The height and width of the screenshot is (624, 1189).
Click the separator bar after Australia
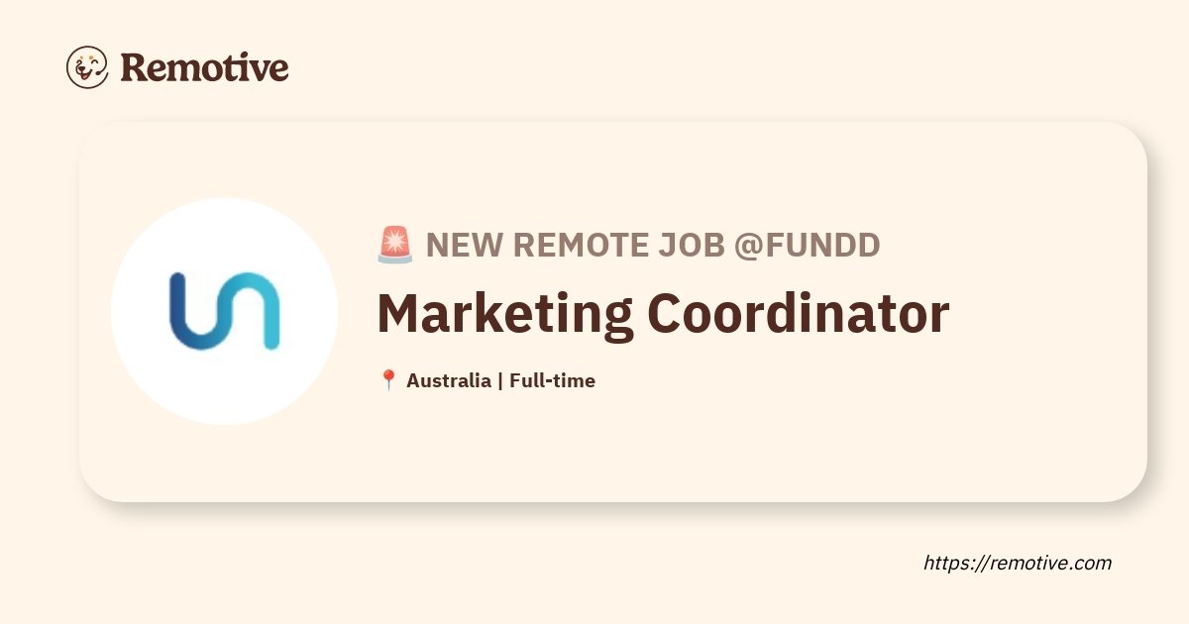coord(500,380)
